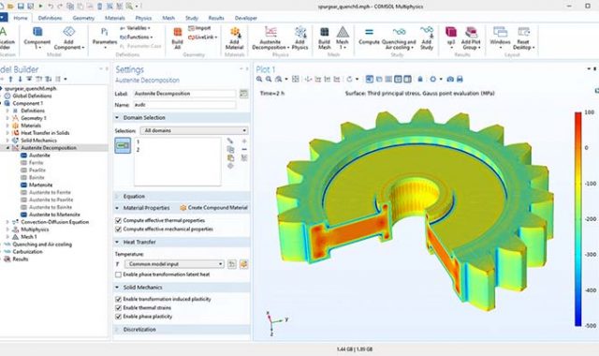Select Austenite to Martensite tree node
599x356 pixels.
[54, 215]
